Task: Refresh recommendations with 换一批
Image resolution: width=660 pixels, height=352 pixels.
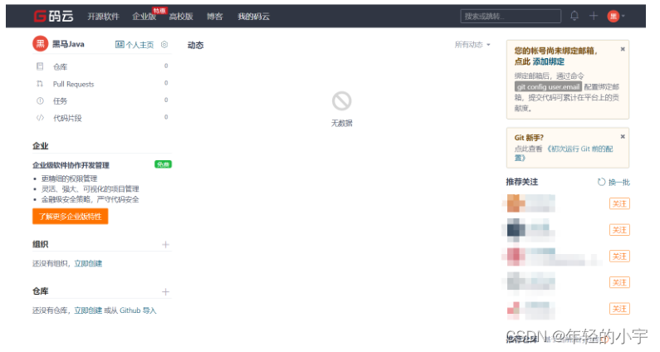Action: tap(614, 182)
